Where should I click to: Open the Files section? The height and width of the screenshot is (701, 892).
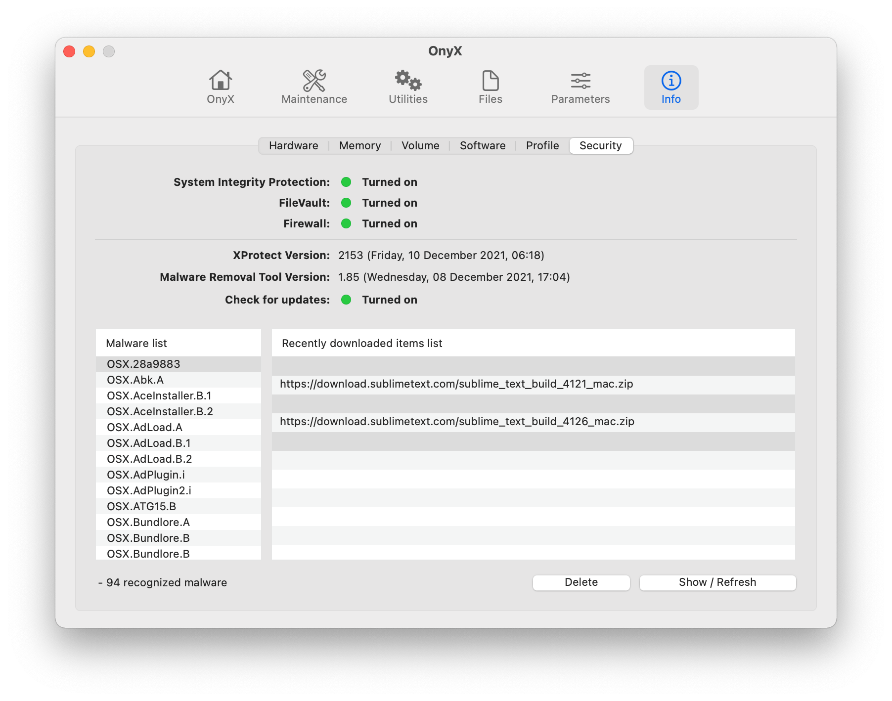point(490,87)
